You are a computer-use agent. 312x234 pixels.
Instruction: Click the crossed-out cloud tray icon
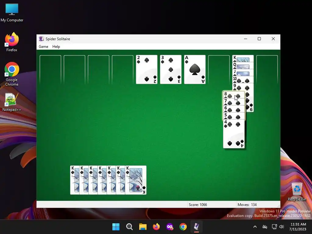pyautogui.click(x=265, y=227)
